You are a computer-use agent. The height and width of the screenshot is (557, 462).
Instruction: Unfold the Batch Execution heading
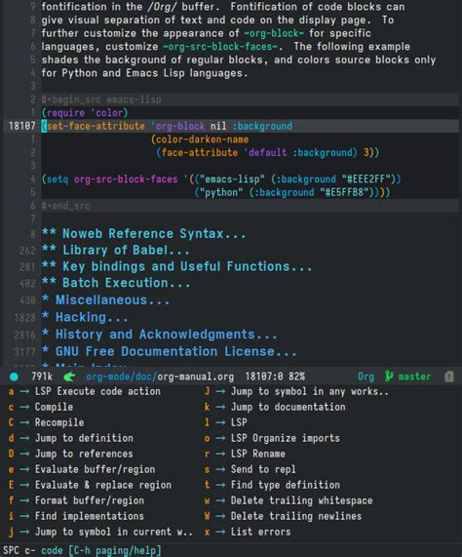[116, 283]
